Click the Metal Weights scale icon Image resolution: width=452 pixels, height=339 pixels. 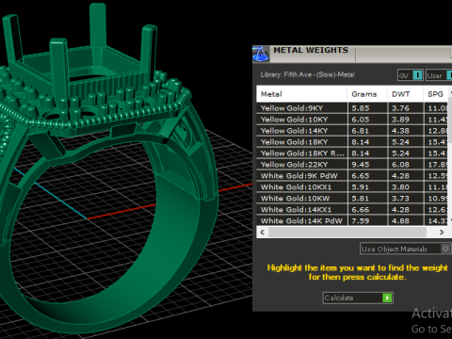pos(261,54)
